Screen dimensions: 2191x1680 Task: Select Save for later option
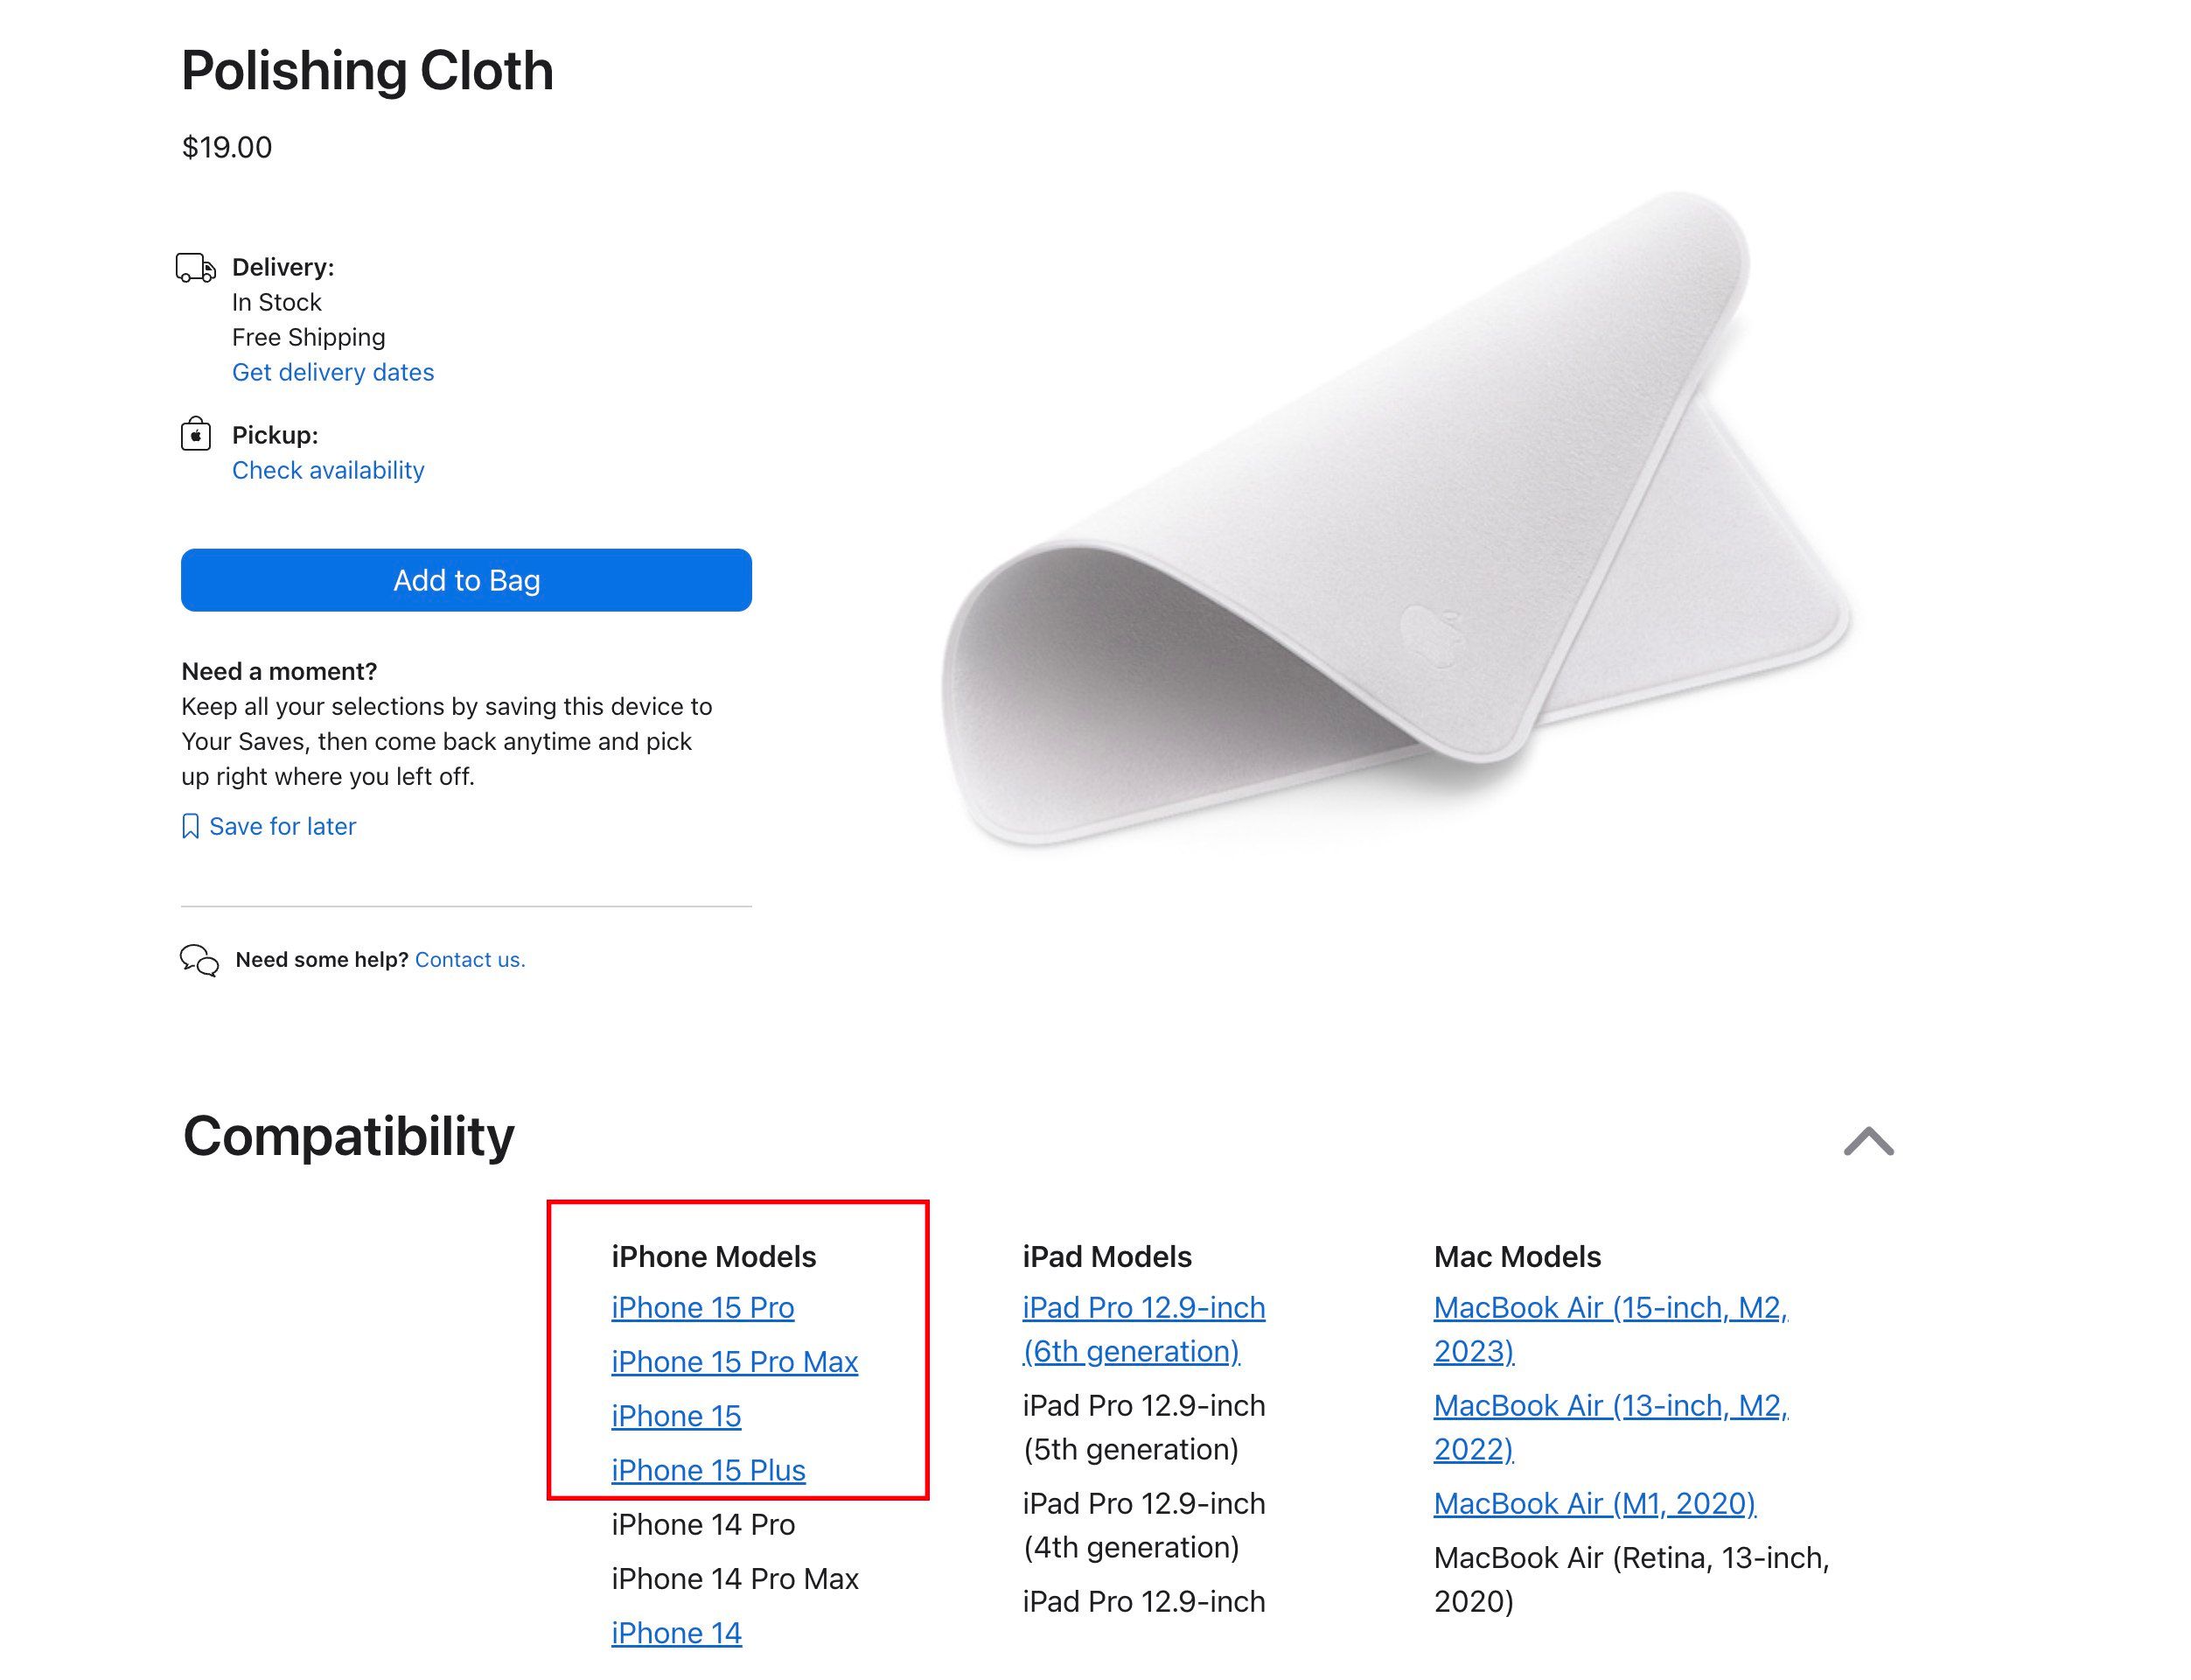[269, 826]
